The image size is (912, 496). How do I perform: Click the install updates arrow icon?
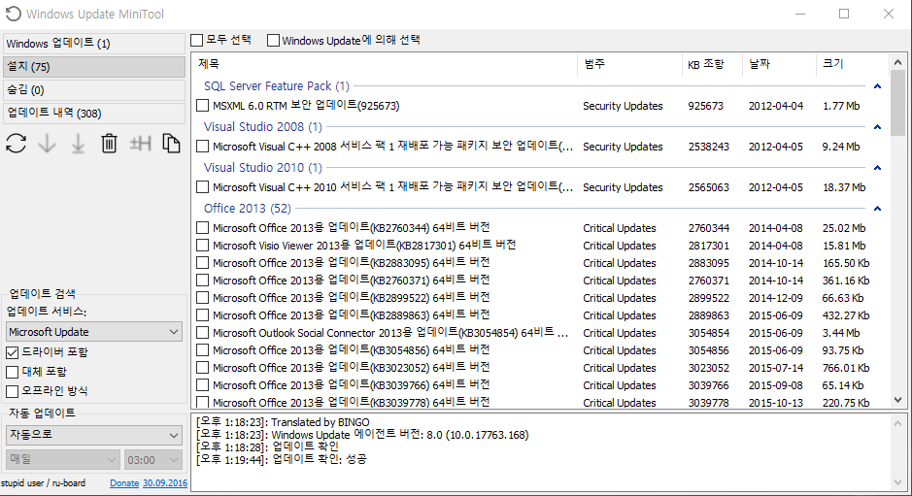pyautogui.click(x=78, y=143)
